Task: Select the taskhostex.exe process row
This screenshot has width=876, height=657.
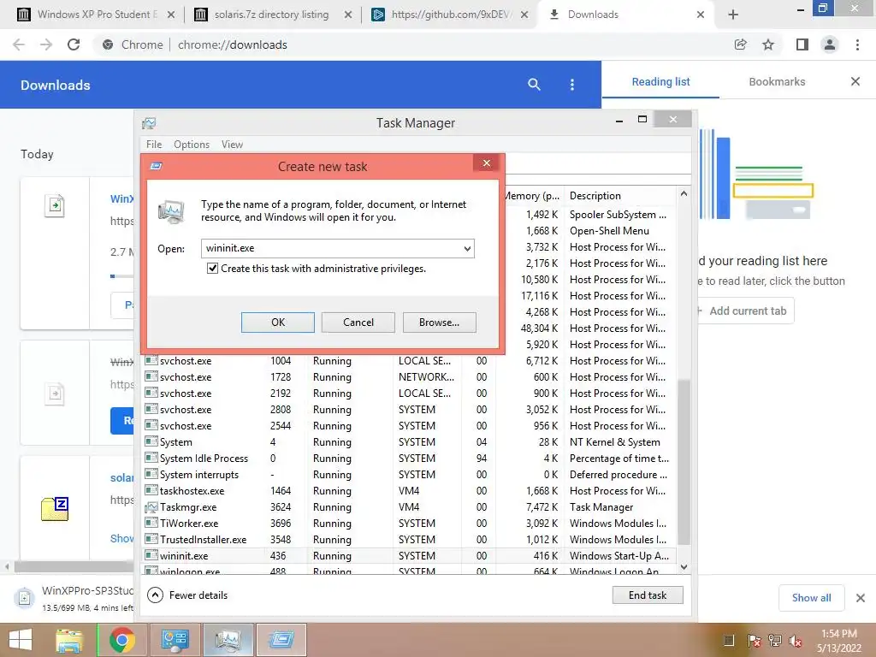Action: [410, 491]
